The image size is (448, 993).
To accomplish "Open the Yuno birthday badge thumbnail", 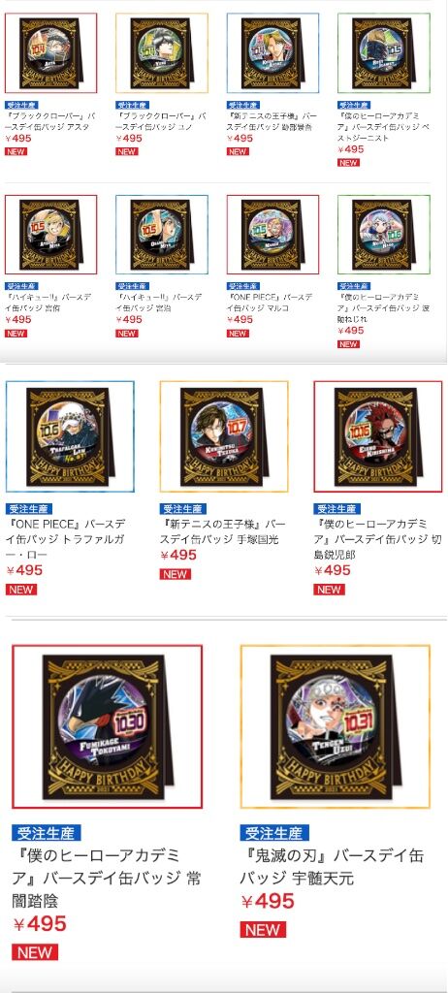I will (162, 53).
